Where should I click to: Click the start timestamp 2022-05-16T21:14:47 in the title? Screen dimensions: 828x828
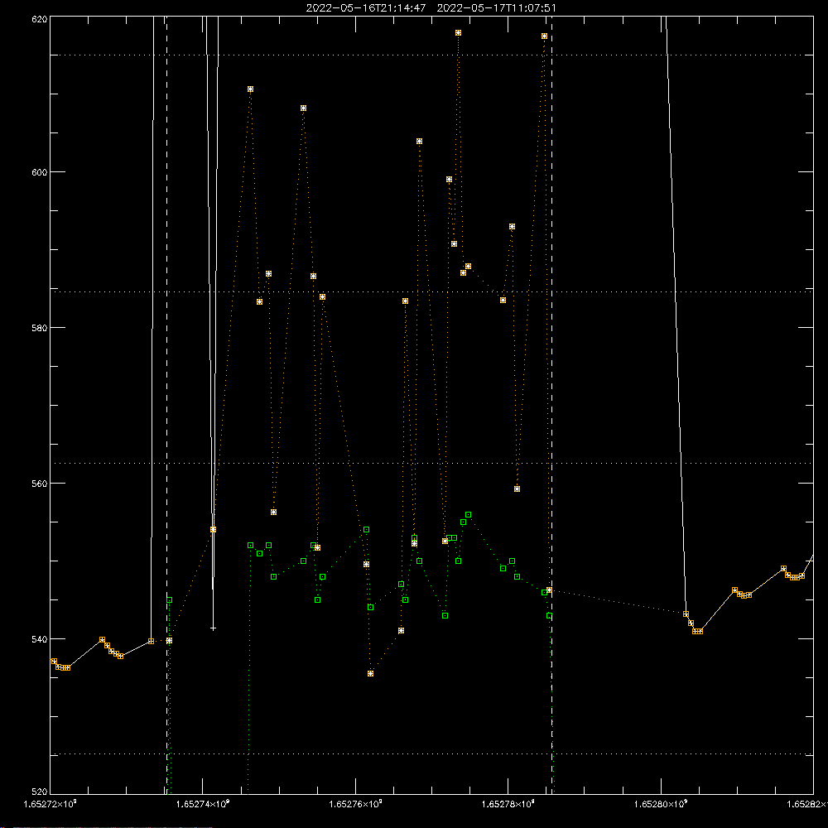(366, 8)
